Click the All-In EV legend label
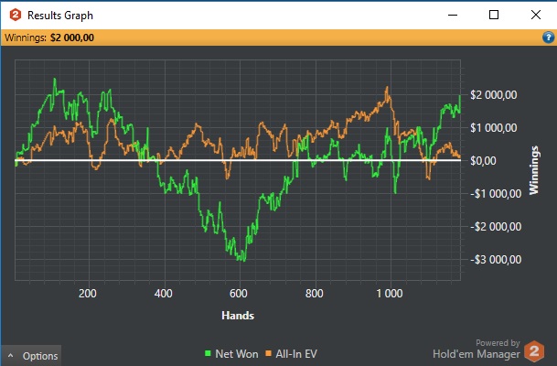Screen dimensions: 557x366 [296, 354]
